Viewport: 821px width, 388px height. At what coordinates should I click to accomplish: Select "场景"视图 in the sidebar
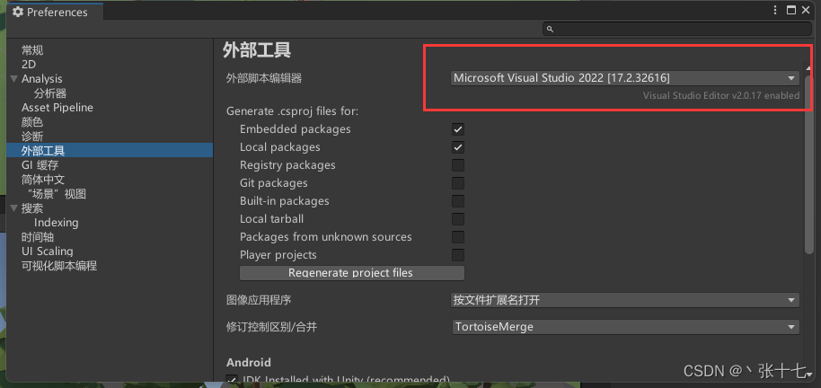coord(56,194)
